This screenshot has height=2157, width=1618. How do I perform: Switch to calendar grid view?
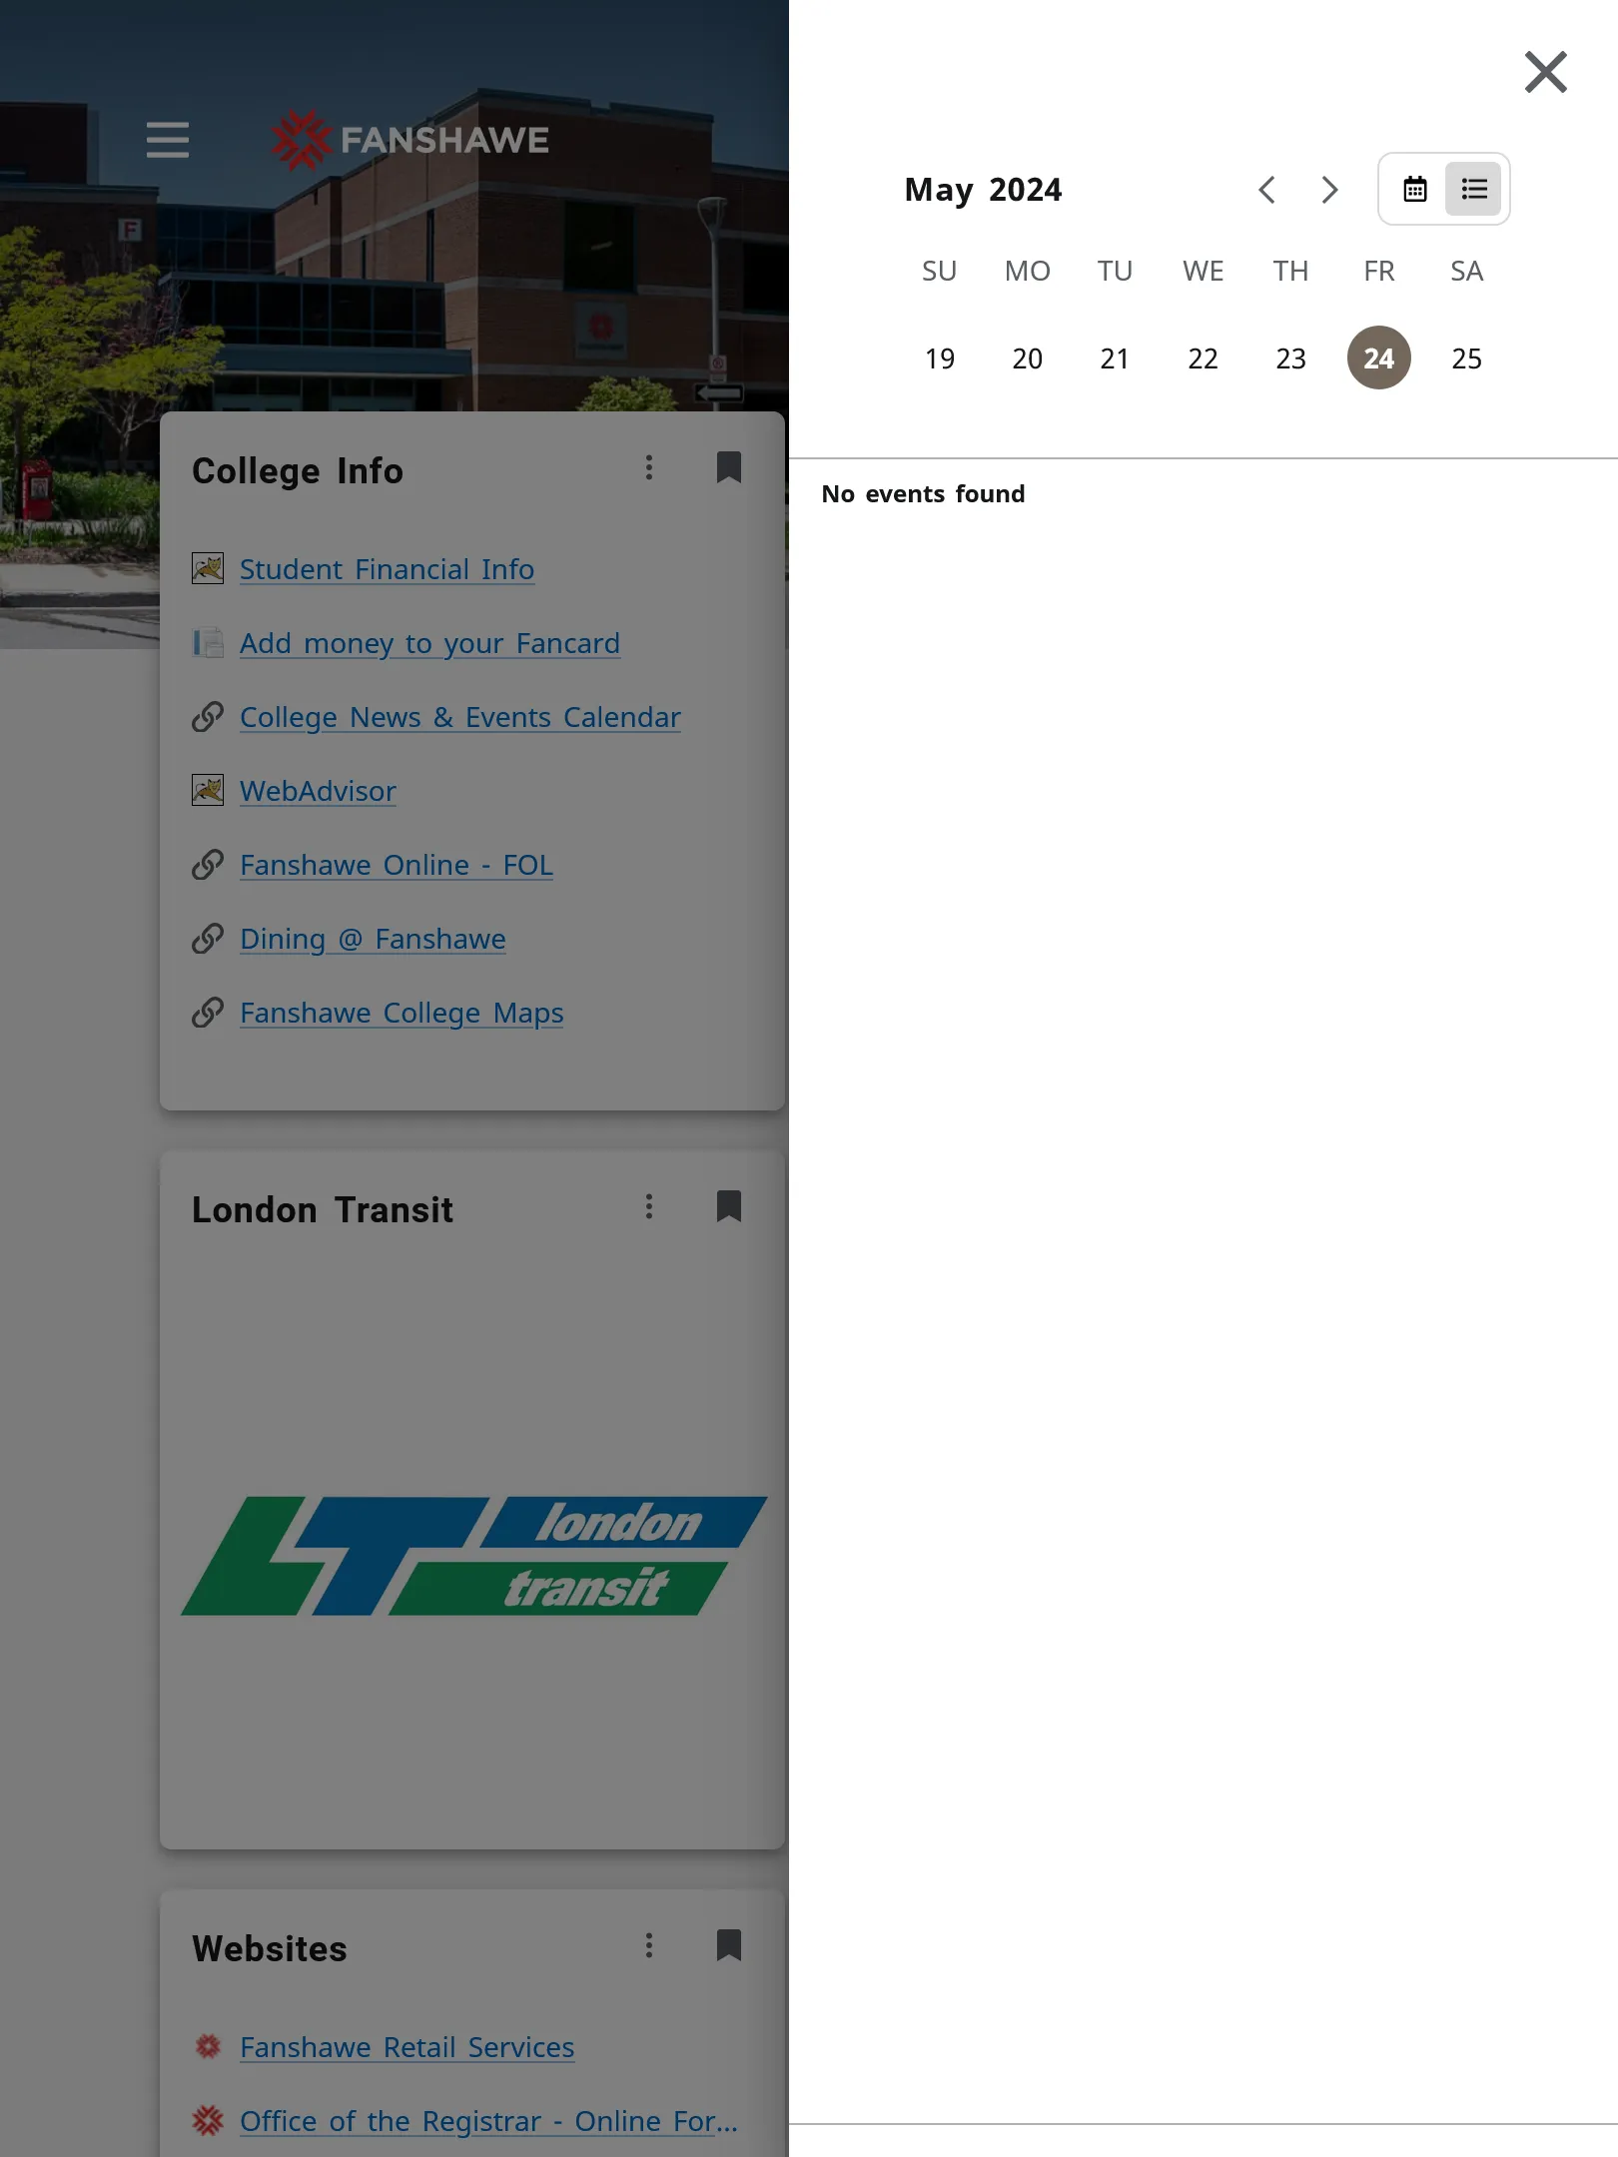1414,189
